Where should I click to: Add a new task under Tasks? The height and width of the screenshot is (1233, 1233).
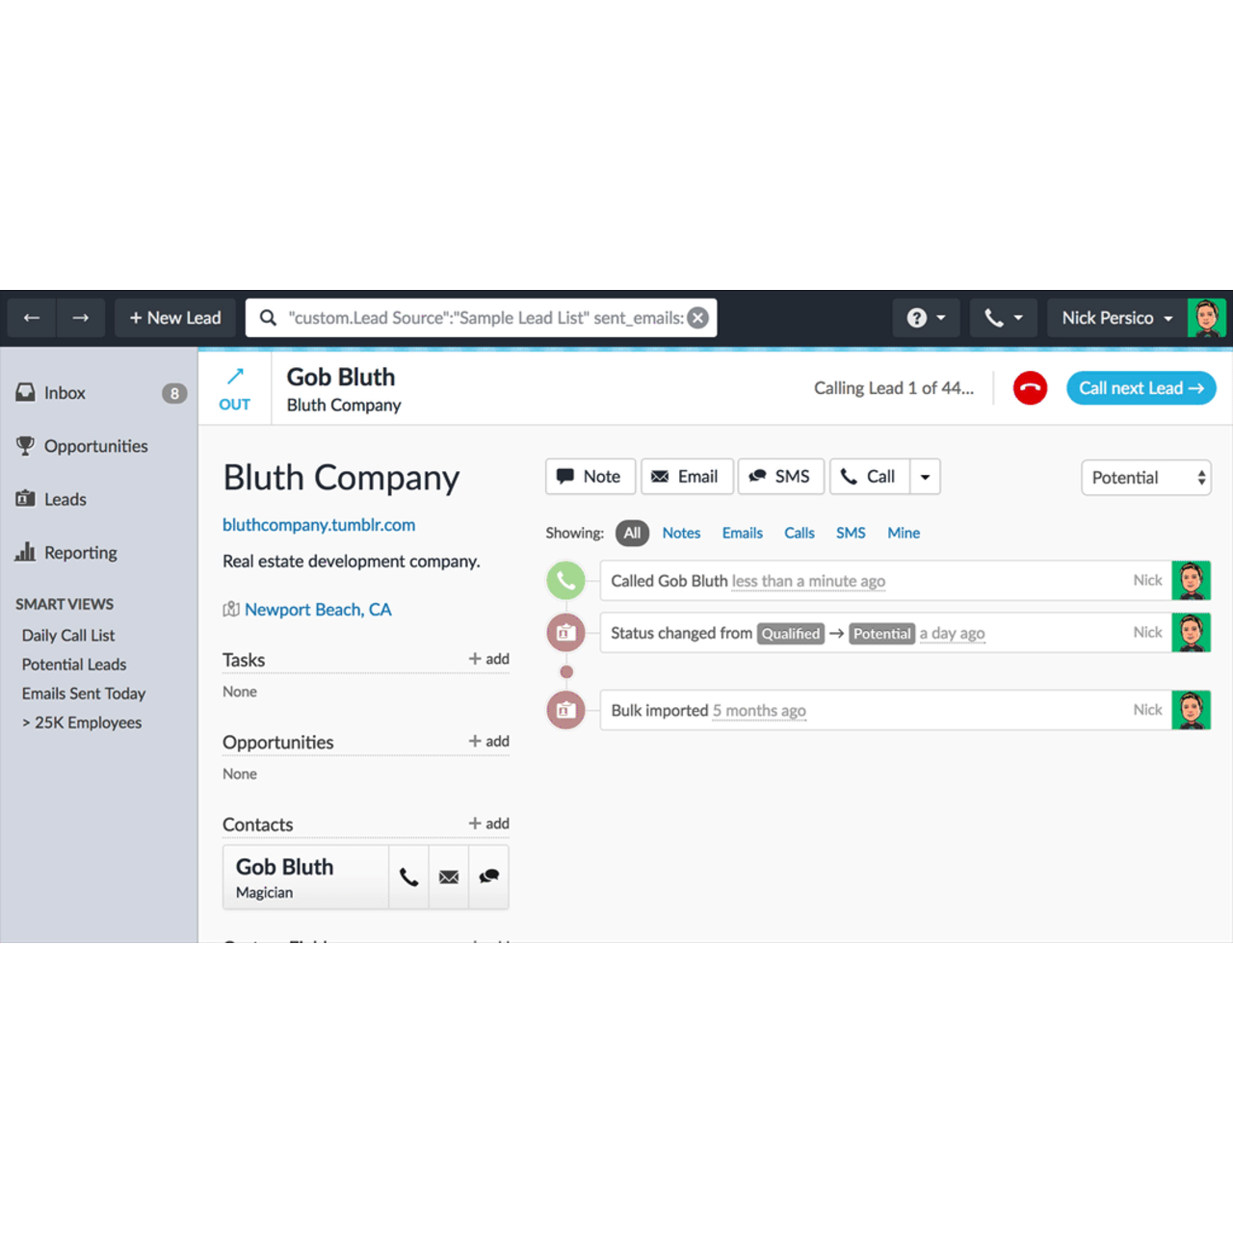click(x=489, y=659)
